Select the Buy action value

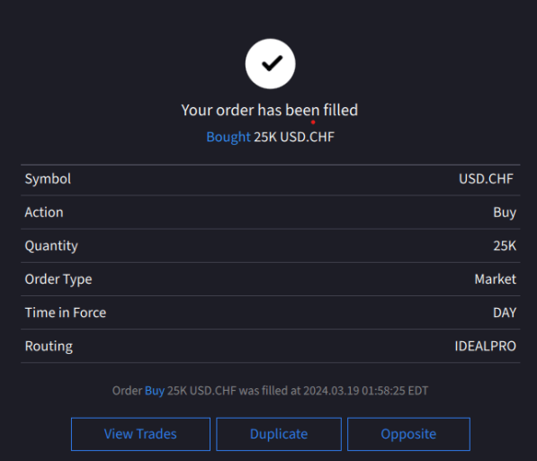click(x=505, y=212)
